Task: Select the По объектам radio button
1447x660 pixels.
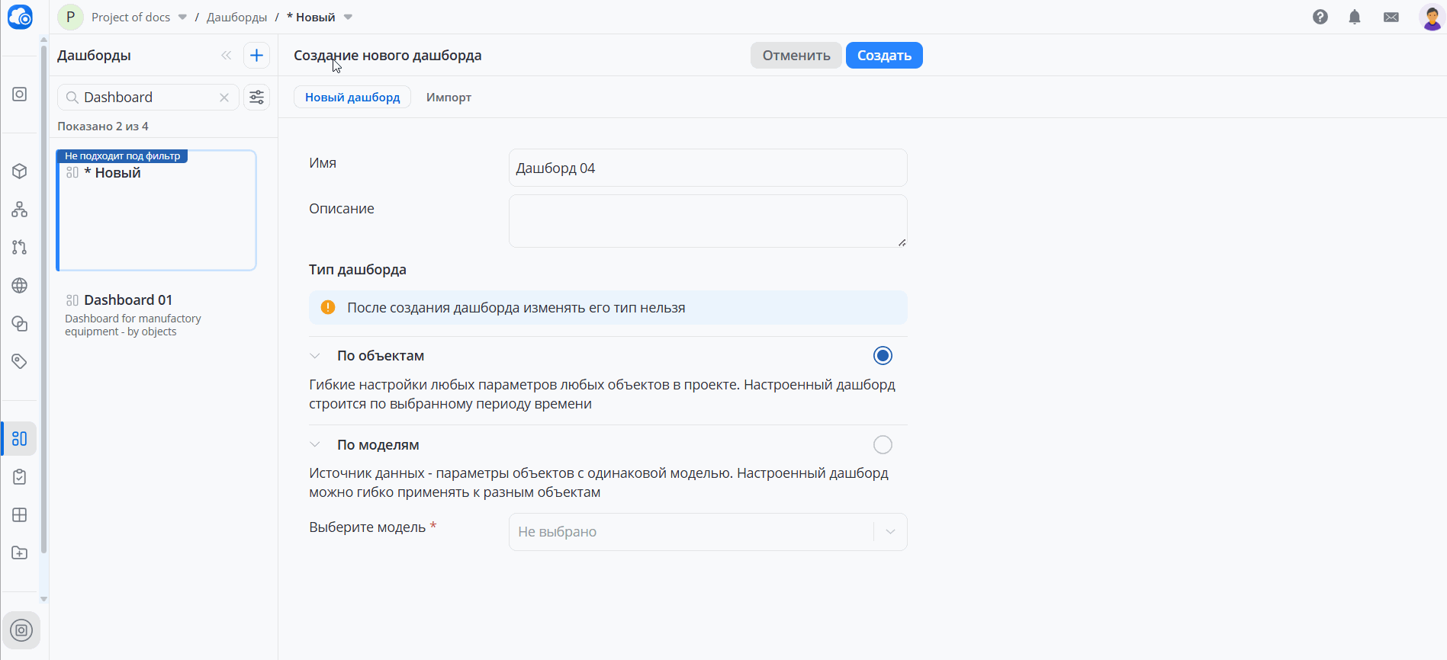Action: tap(883, 356)
